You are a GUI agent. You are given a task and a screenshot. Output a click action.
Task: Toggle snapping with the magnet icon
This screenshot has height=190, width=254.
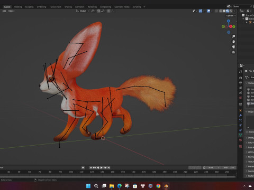(99, 11)
